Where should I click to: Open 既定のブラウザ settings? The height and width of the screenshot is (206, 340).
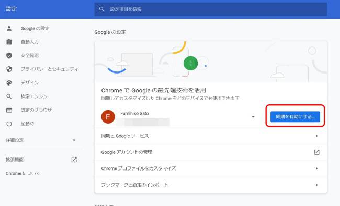(x=36, y=110)
